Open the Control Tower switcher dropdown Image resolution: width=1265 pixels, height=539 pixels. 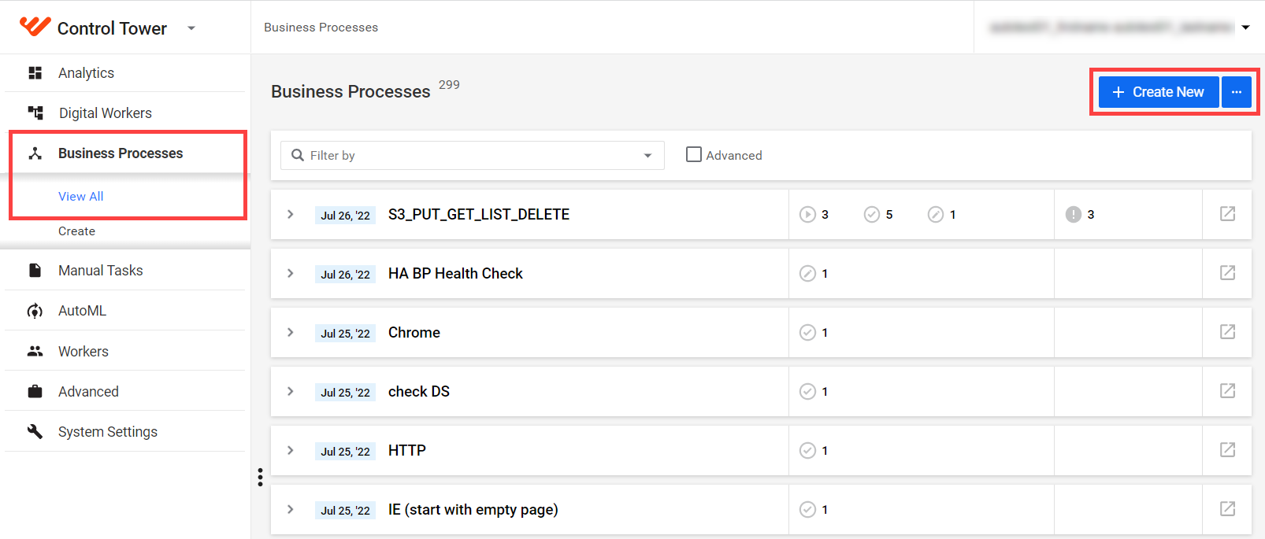[x=191, y=28]
